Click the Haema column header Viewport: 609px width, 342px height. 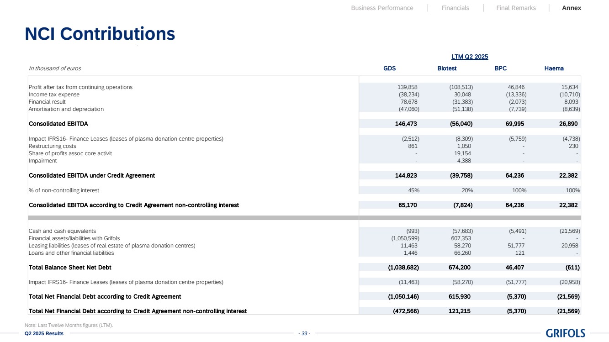[x=554, y=68]
